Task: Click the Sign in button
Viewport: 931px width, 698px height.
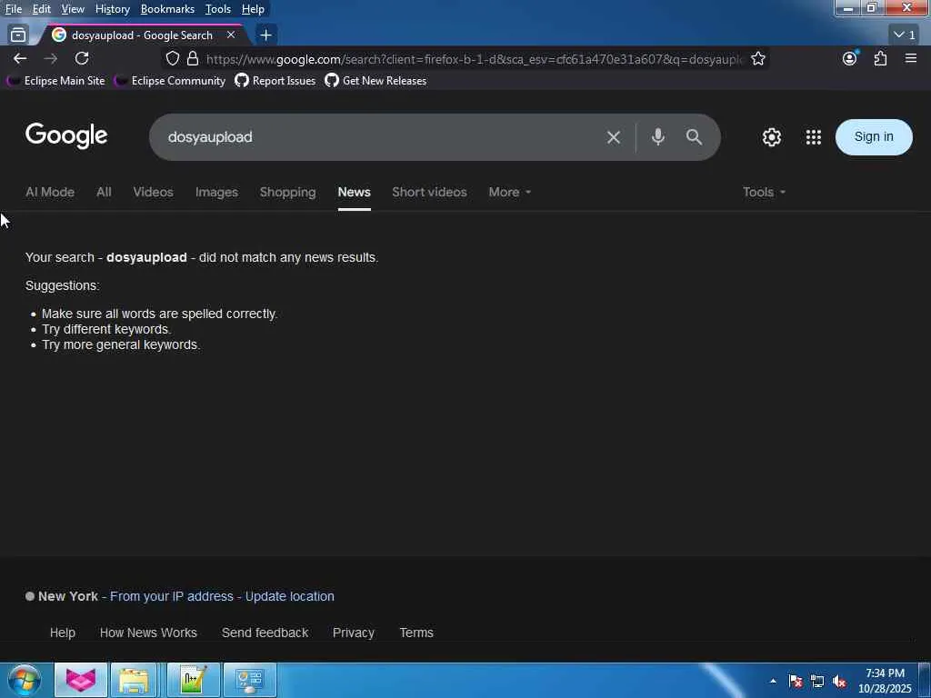Action: [874, 137]
